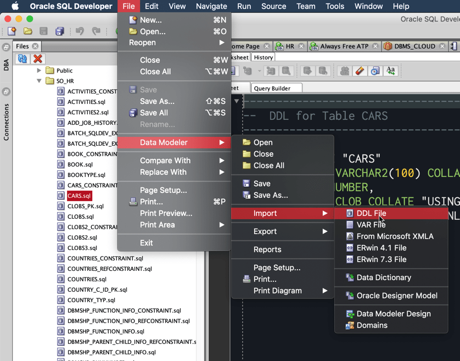The width and height of the screenshot is (460, 361).
Task: Open the Tools menu
Action: point(335,6)
